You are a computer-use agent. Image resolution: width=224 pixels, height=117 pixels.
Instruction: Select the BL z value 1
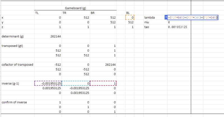click(x=130, y=27)
